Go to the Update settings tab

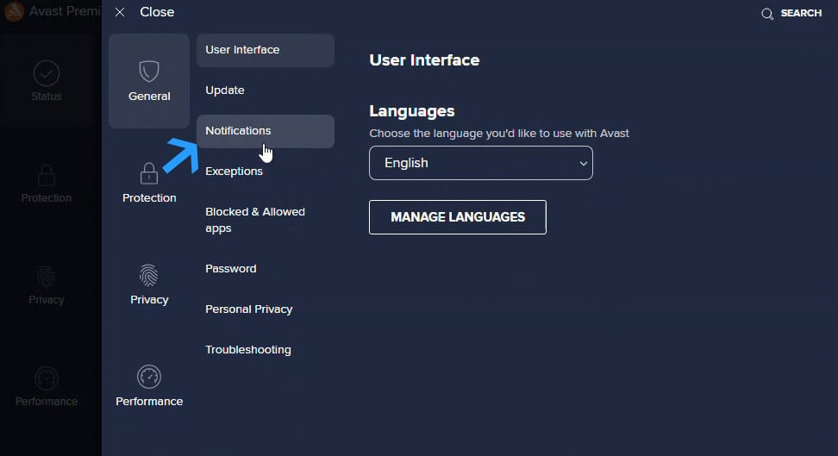pyautogui.click(x=266, y=91)
